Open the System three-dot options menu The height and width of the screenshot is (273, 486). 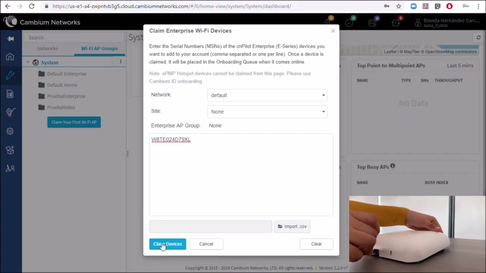pos(121,62)
